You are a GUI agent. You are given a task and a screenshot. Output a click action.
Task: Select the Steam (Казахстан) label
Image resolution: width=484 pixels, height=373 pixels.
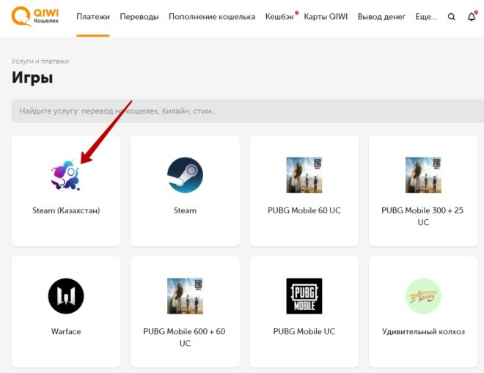point(66,210)
